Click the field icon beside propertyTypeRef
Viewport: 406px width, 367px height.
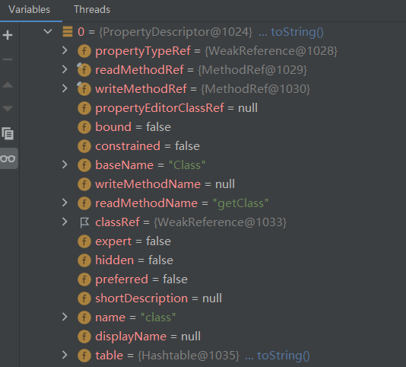[84, 51]
